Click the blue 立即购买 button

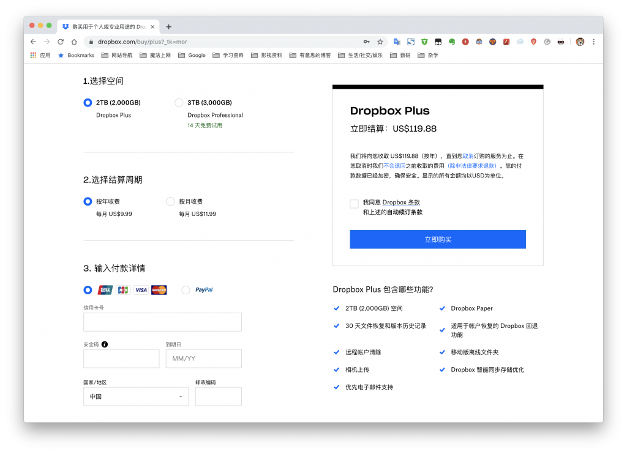(438, 239)
